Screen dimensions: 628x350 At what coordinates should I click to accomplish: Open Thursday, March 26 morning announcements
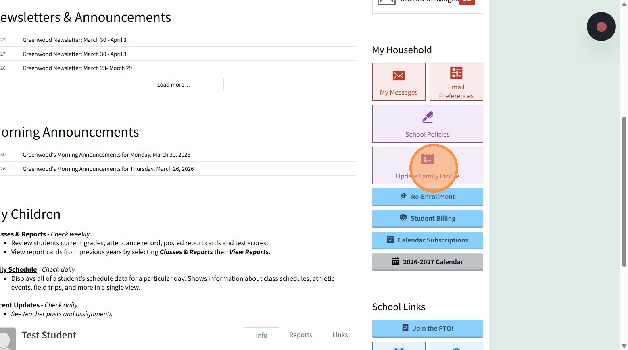pyautogui.click(x=108, y=169)
